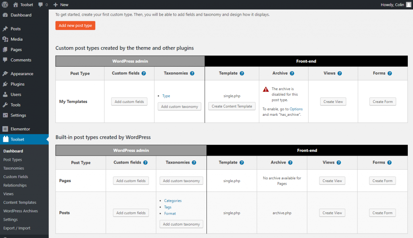Click the help icon beside the first Custom fields header
Viewport: 413px width, 238px height.
[144, 74]
